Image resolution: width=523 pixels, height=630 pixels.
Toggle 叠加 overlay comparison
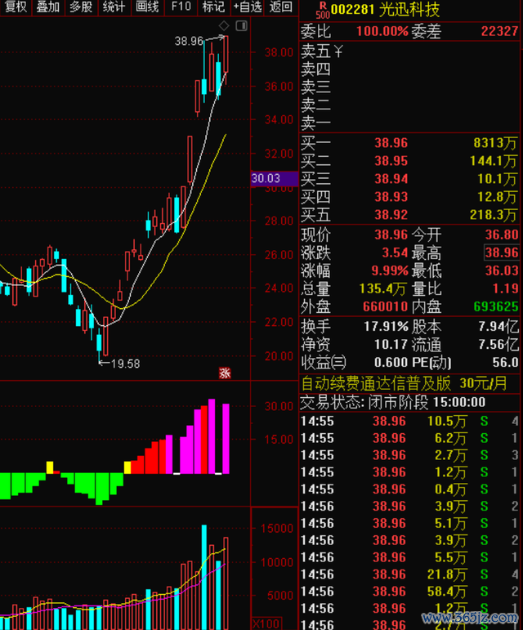tap(48, 7)
